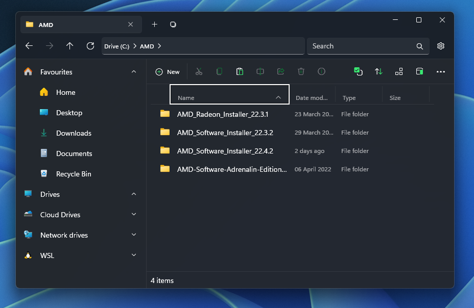Open the Sort arrows menu
Viewport: 474px width, 308px height.
pos(378,71)
